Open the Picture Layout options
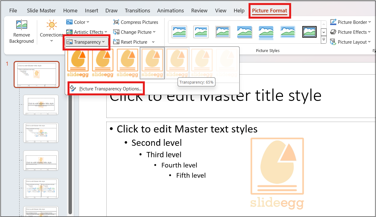 (351, 42)
